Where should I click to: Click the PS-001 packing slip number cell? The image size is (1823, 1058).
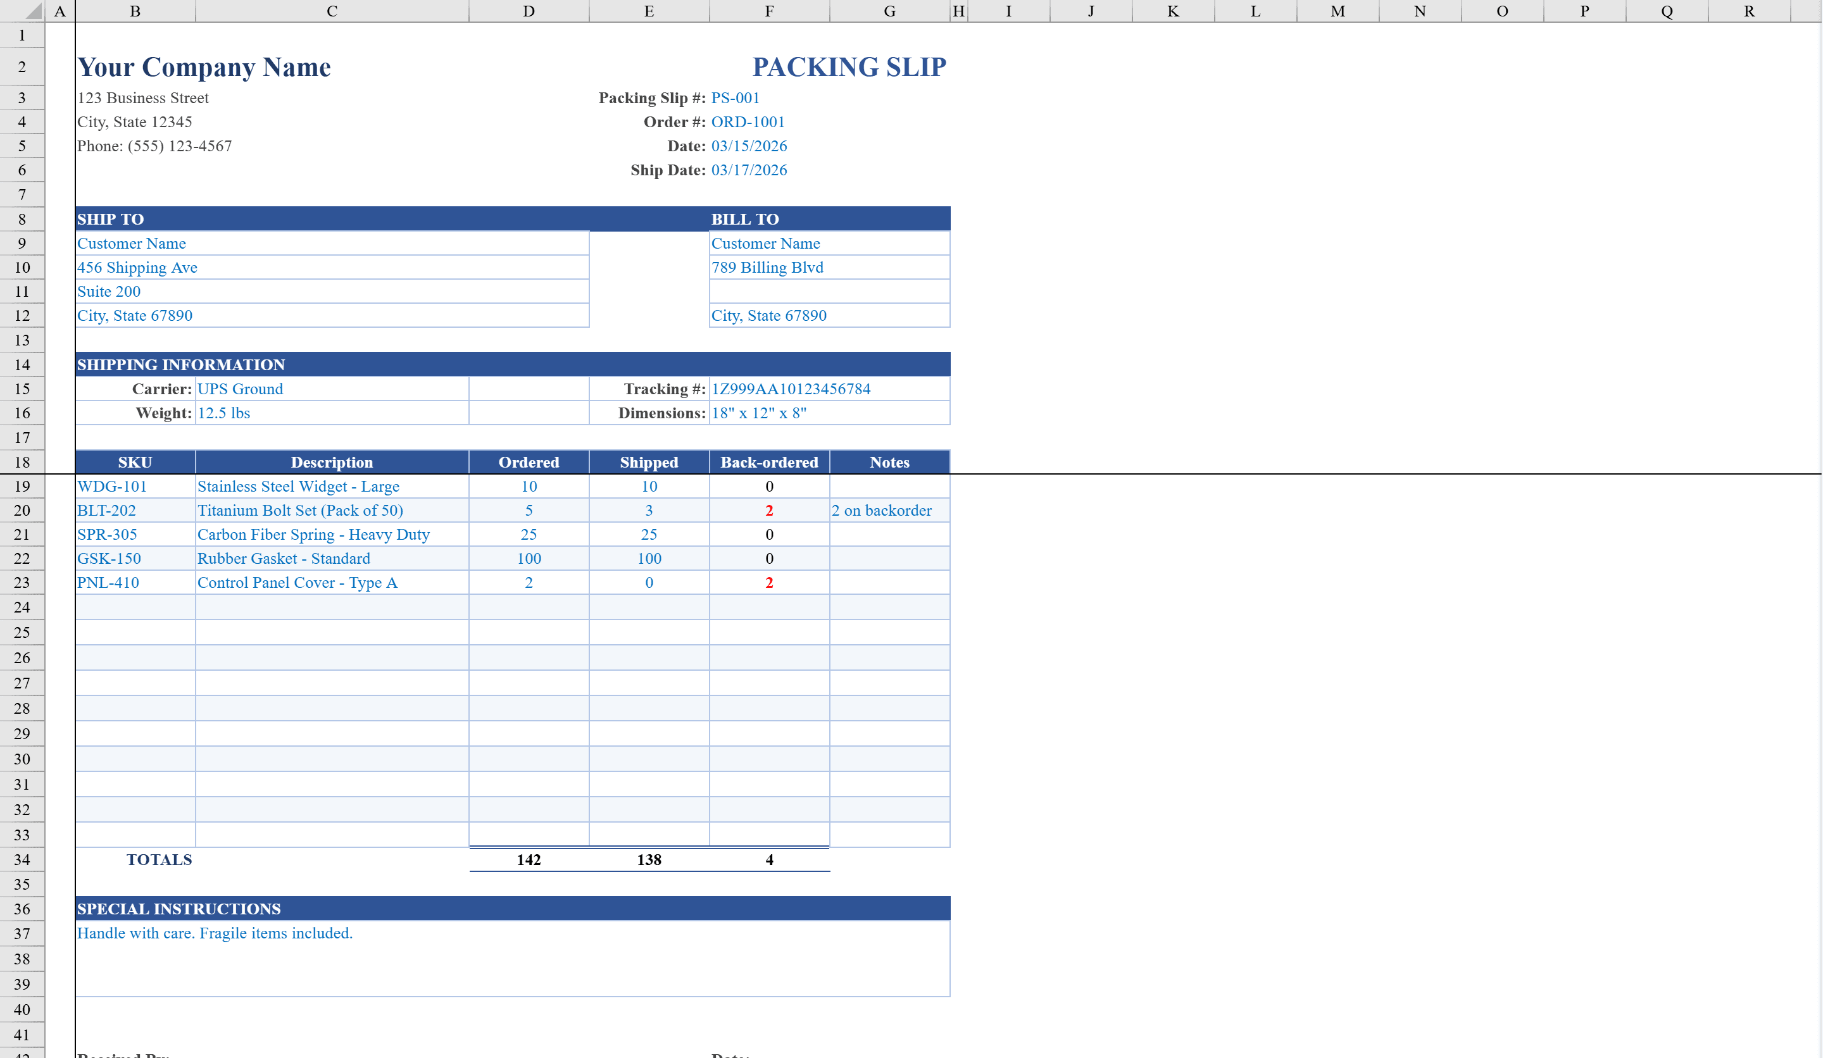[x=735, y=97]
